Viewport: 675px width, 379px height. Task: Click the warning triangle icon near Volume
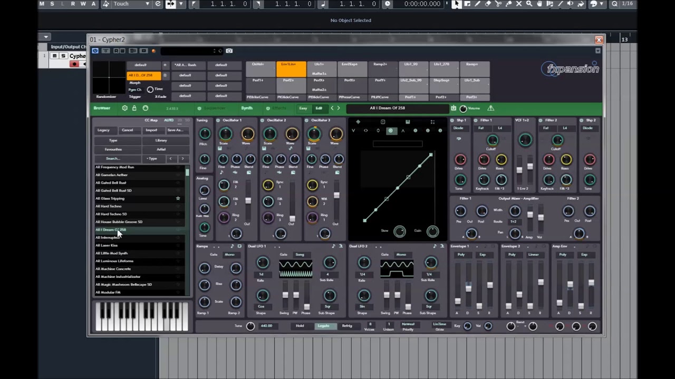[491, 108]
